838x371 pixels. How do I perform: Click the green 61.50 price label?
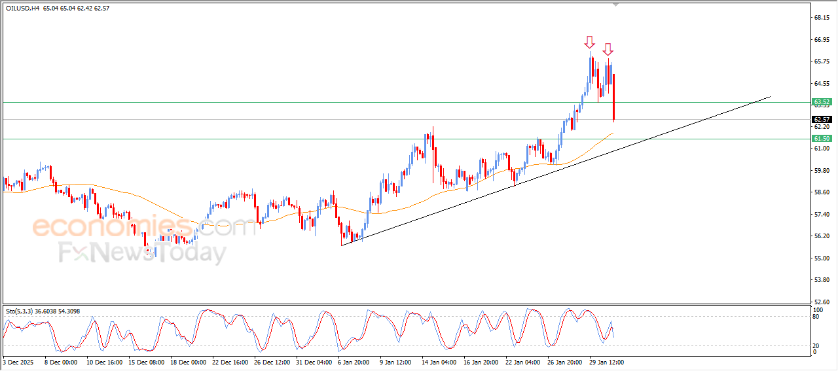coord(822,139)
